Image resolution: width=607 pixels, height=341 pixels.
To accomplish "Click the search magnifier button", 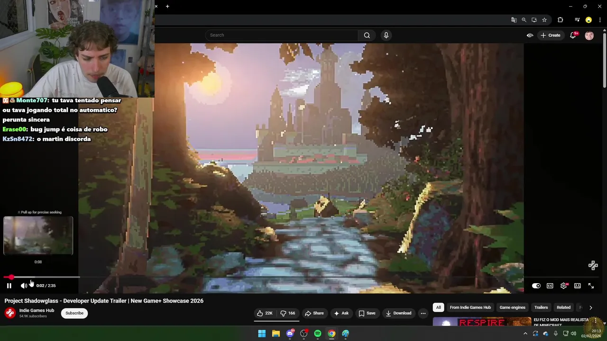I will [x=367, y=35].
